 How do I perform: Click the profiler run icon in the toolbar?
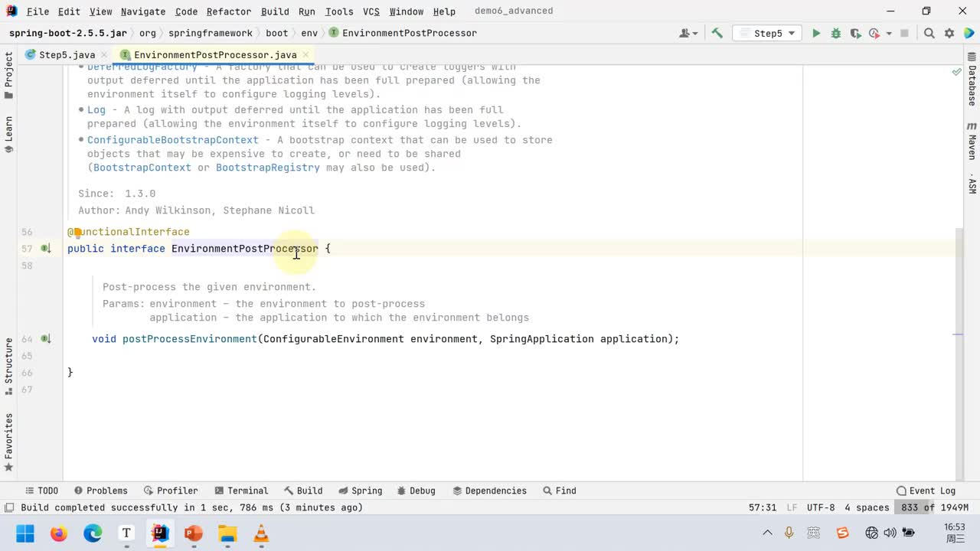click(x=874, y=33)
